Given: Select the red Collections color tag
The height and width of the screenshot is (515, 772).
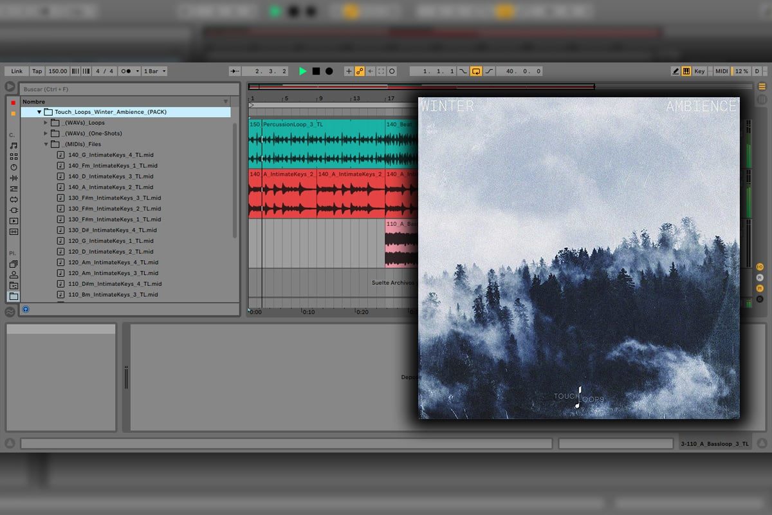Looking at the screenshot, I should [x=13, y=103].
